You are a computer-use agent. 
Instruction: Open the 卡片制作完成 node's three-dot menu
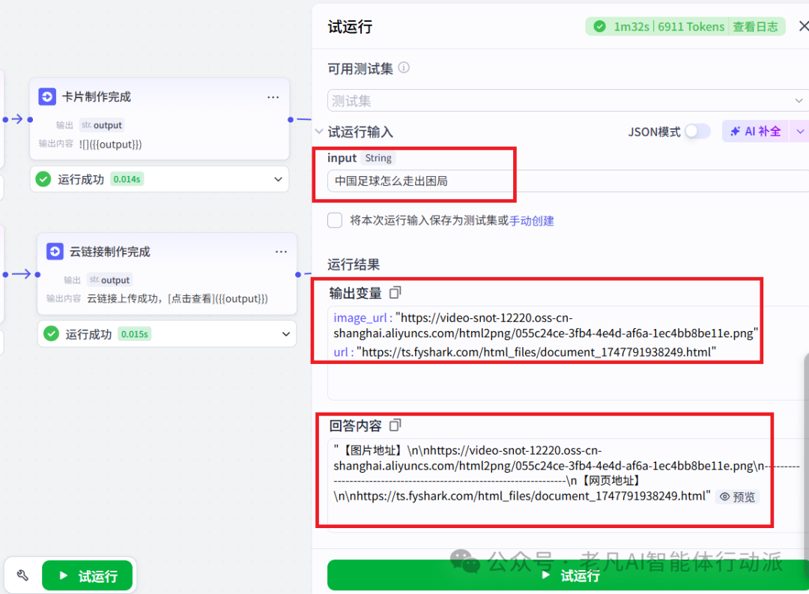pos(273,97)
